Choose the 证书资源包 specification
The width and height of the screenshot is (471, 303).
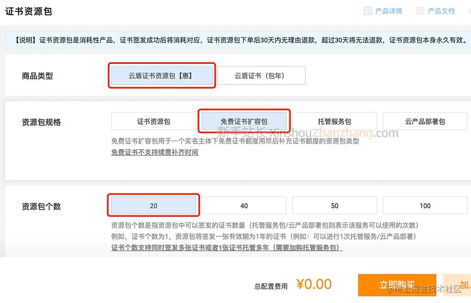[x=153, y=121]
